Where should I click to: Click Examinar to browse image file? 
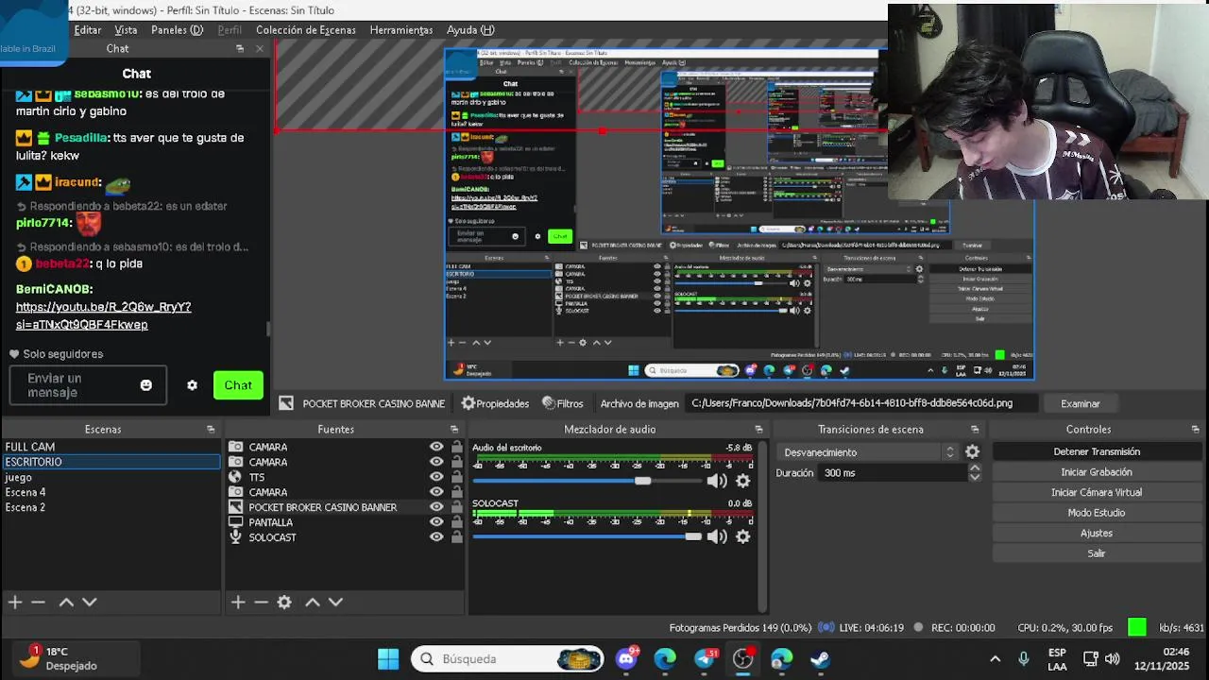tap(1080, 403)
